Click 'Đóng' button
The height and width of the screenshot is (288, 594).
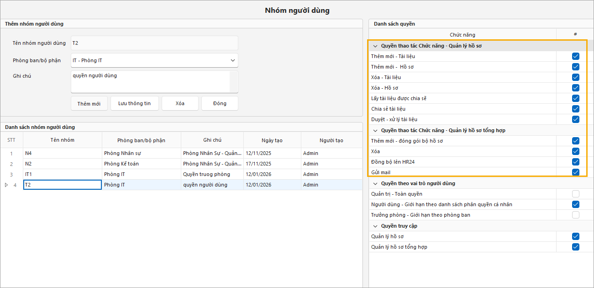click(220, 103)
